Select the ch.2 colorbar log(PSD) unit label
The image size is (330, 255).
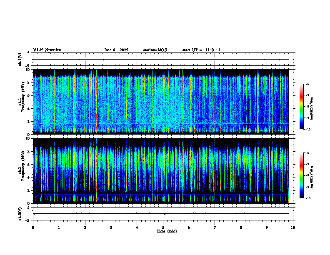coord(312,177)
